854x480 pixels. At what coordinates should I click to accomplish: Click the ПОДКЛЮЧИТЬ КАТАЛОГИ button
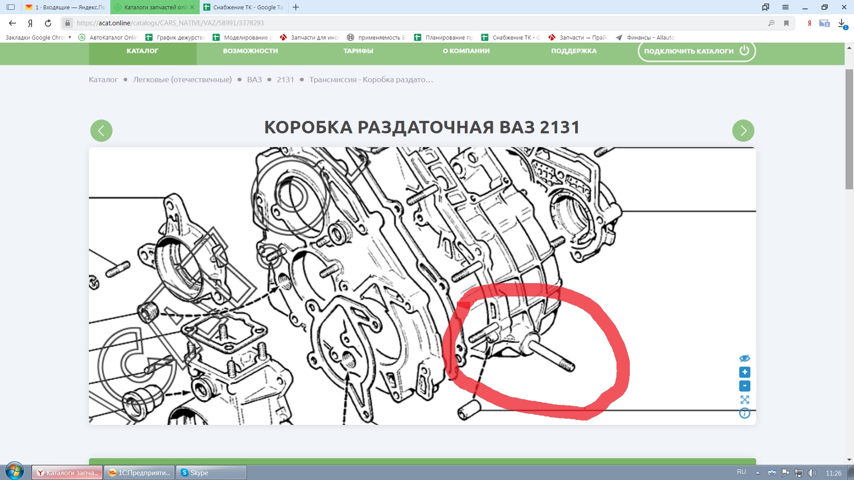697,51
